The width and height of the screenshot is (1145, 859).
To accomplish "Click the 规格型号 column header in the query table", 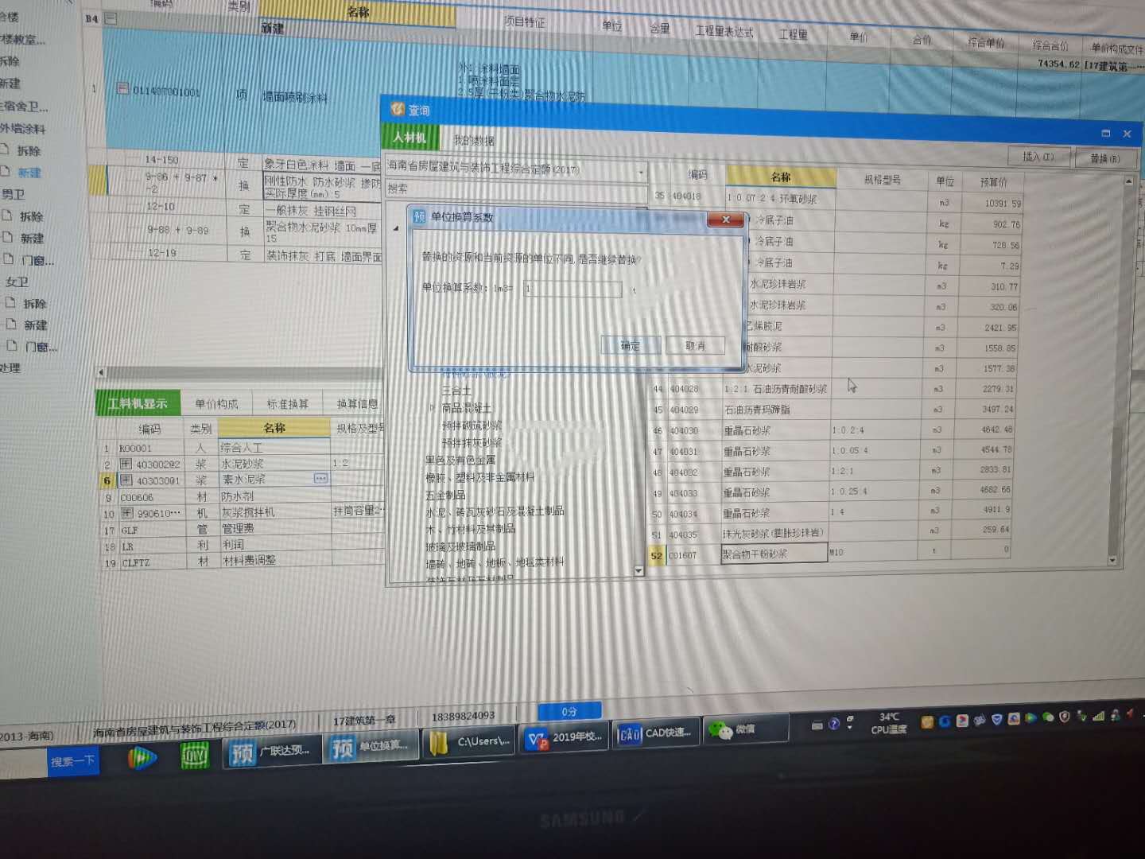I will (883, 180).
